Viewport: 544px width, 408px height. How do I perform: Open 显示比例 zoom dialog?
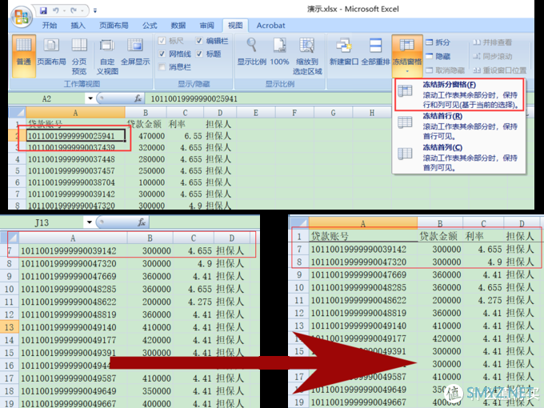[251, 53]
